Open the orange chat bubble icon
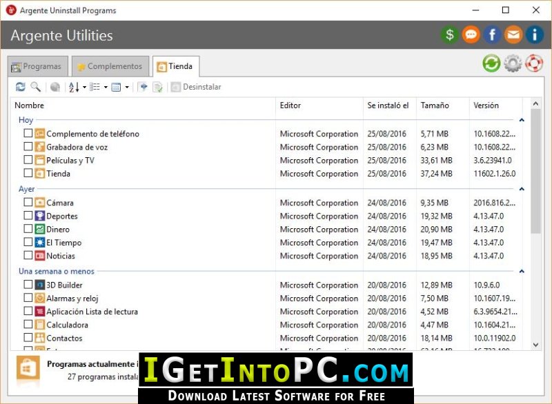The width and height of the screenshot is (552, 404). [x=471, y=34]
